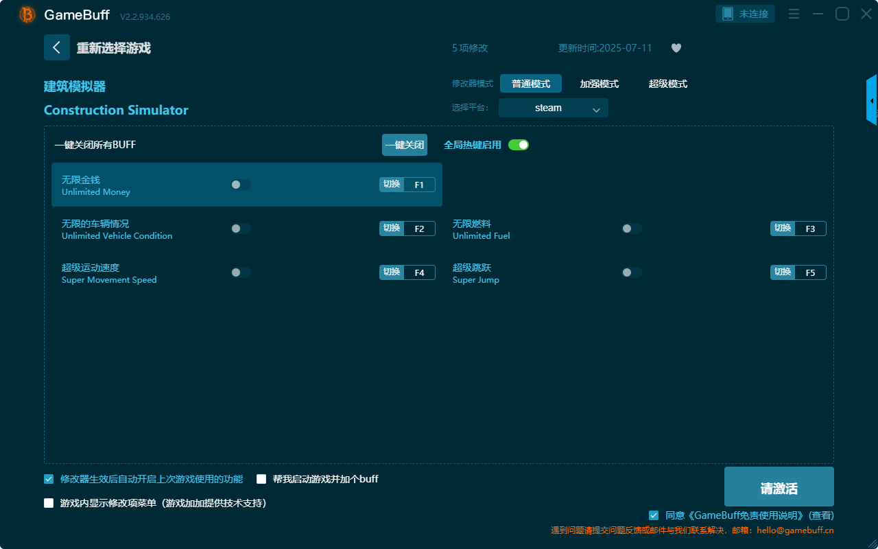The width and height of the screenshot is (878, 549).
Task: Click the heart favorite icon
Action: coord(676,48)
